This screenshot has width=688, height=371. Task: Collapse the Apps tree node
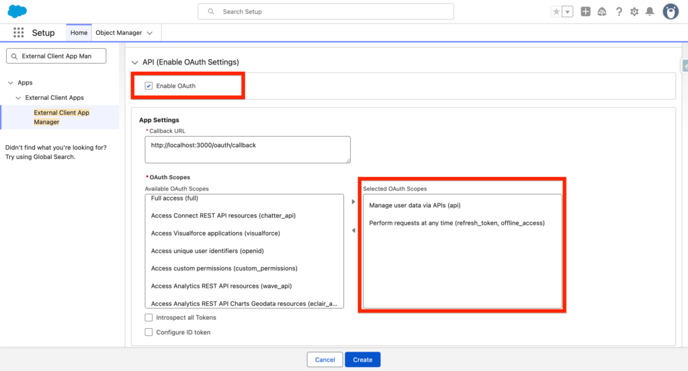tap(11, 83)
